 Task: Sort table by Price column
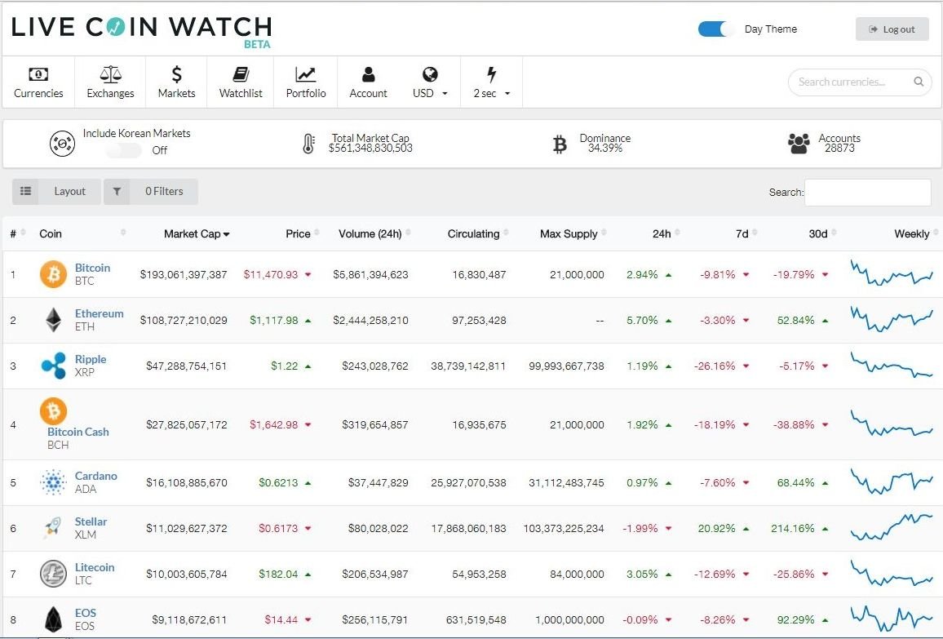coord(303,233)
